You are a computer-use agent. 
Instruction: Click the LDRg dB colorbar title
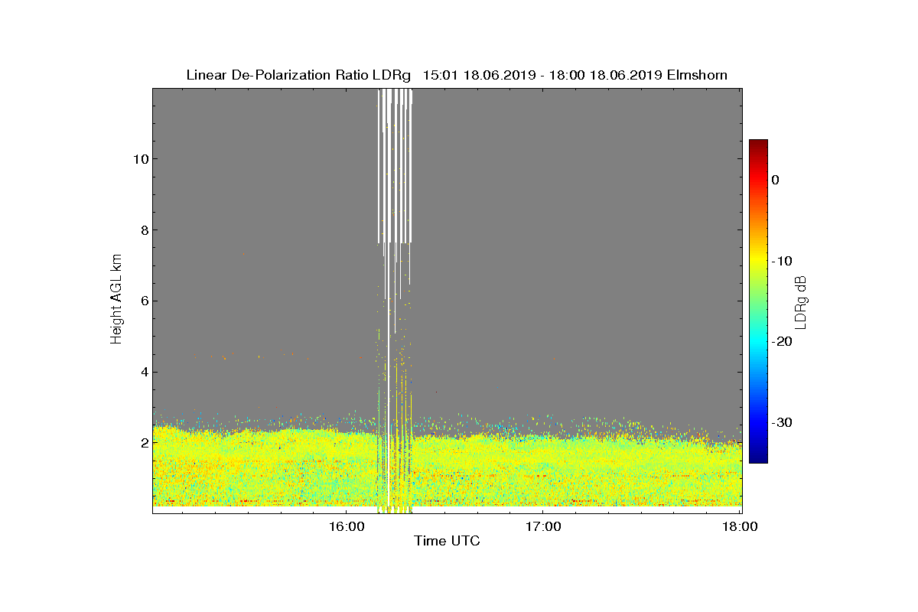pos(801,301)
